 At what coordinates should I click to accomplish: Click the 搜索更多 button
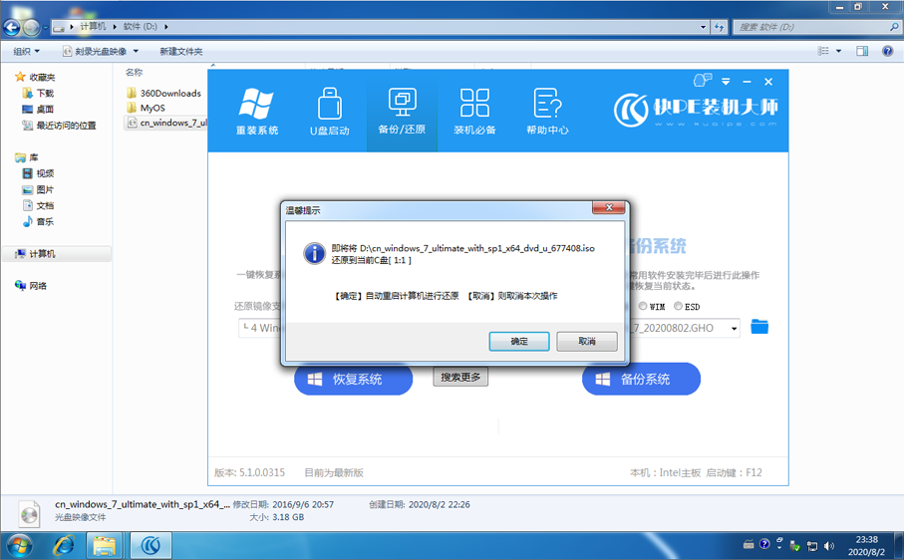pyautogui.click(x=460, y=377)
